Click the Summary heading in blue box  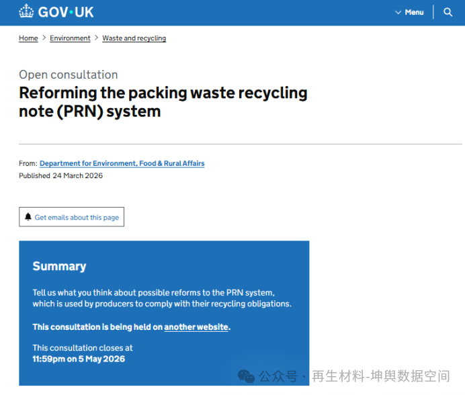59,266
